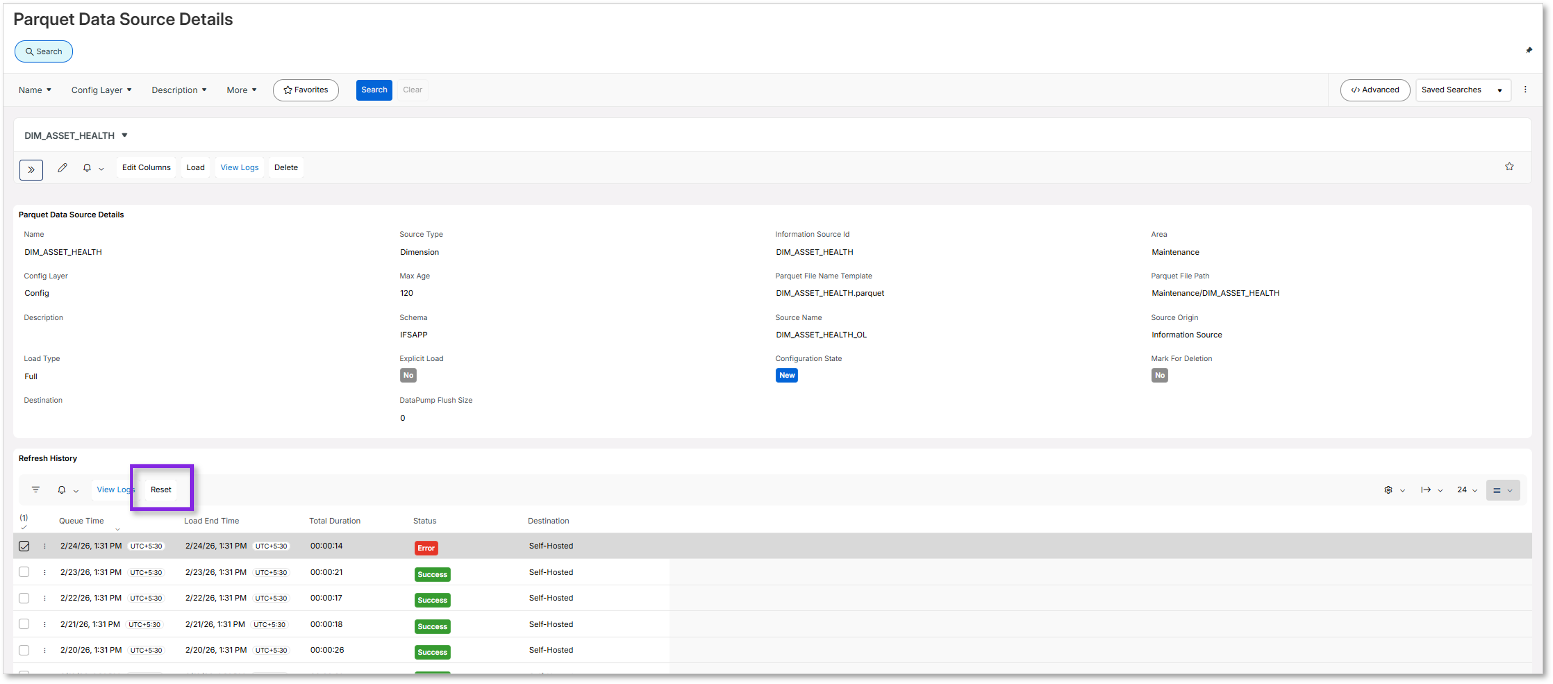Open the row menu for the 2/24/26 entry
1553x684 pixels.
tap(45, 546)
